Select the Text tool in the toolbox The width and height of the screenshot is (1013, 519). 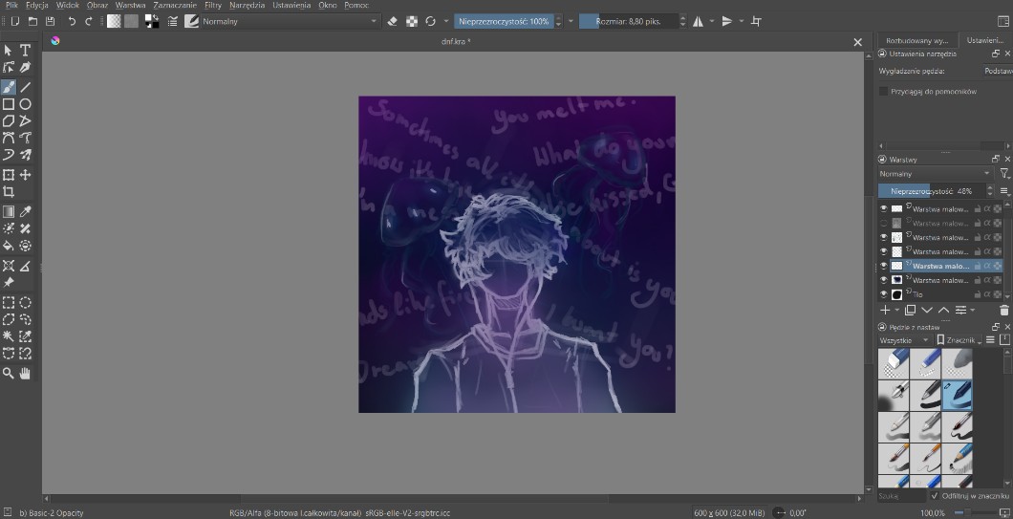tap(26, 50)
